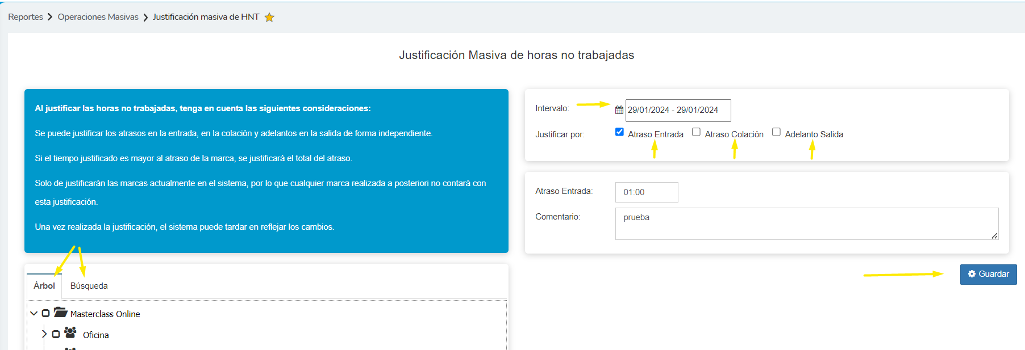This screenshot has height=350, width=1025.
Task: Check the Oficina node checkbox
Action: point(56,334)
